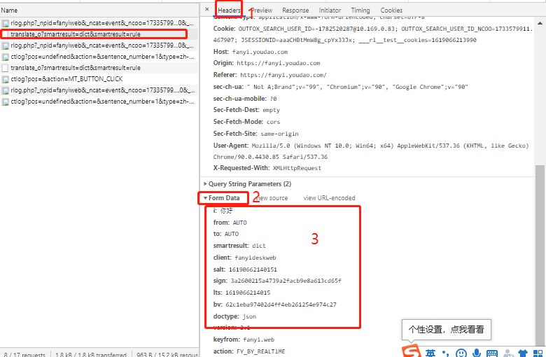Open the Cookies tab

coord(391,10)
